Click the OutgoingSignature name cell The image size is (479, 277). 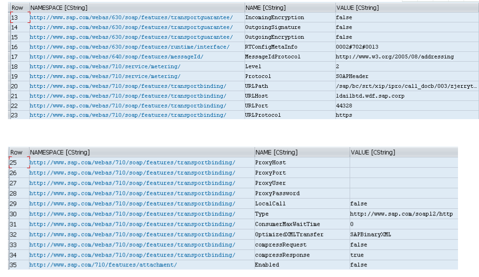click(x=273, y=28)
